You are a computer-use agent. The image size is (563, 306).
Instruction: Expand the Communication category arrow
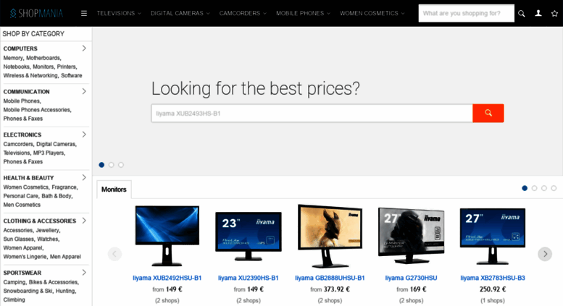click(84, 91)
